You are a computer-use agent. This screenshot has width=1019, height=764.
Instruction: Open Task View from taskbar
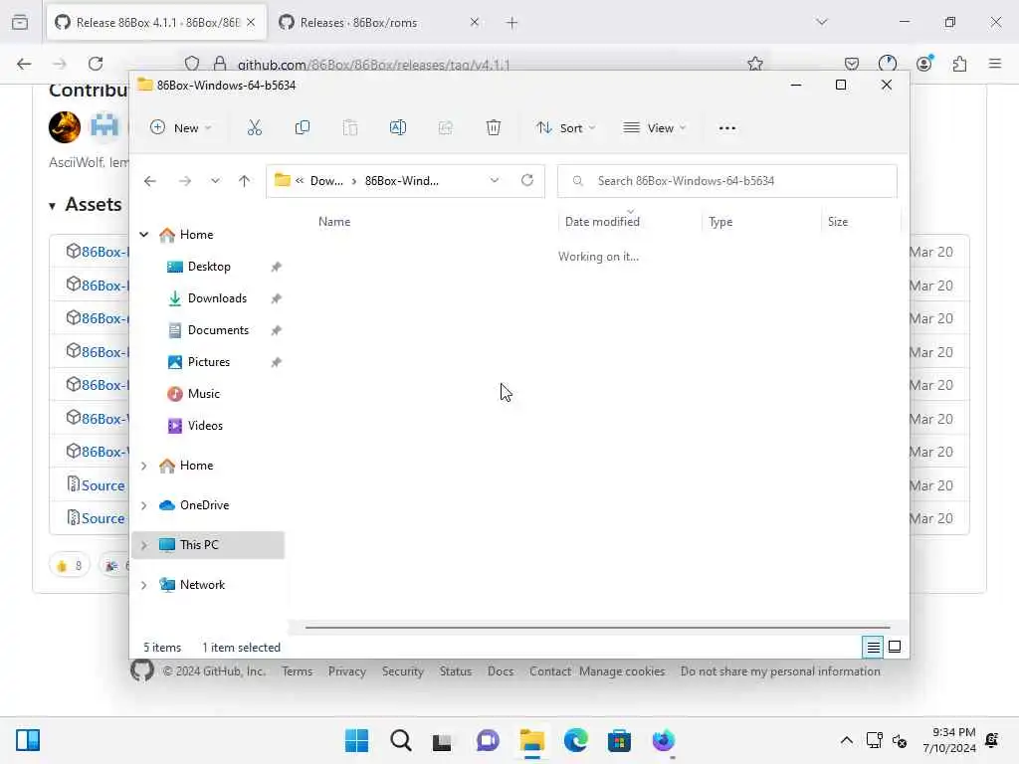[x=442, y=740]
